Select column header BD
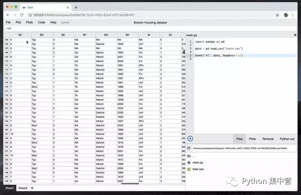Viewport: 301px width, 195px height. (x=42, y=35)
